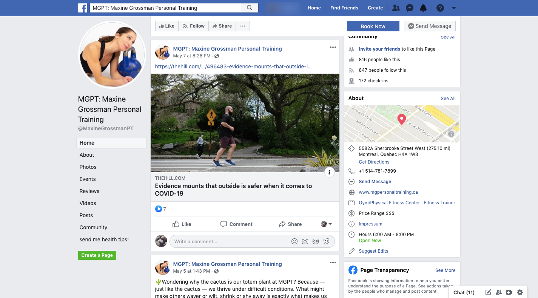Screen dimensions: 538x298
Task: Open the page more options ellipsis button
Action: point(243,26)
